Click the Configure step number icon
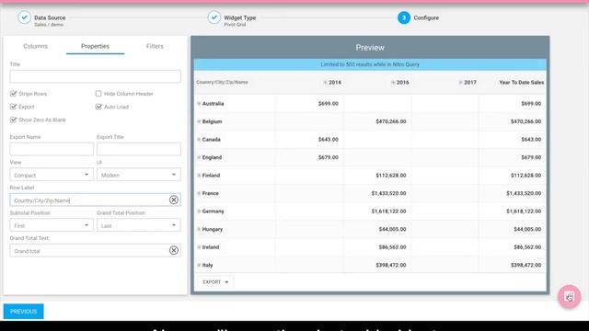This screenshot has height=331, width=589. 404,17
